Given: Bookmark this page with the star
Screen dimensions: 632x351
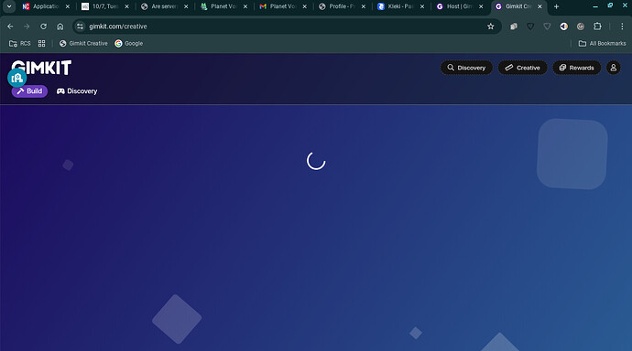Looking at the screenshot, I should 491,27.
